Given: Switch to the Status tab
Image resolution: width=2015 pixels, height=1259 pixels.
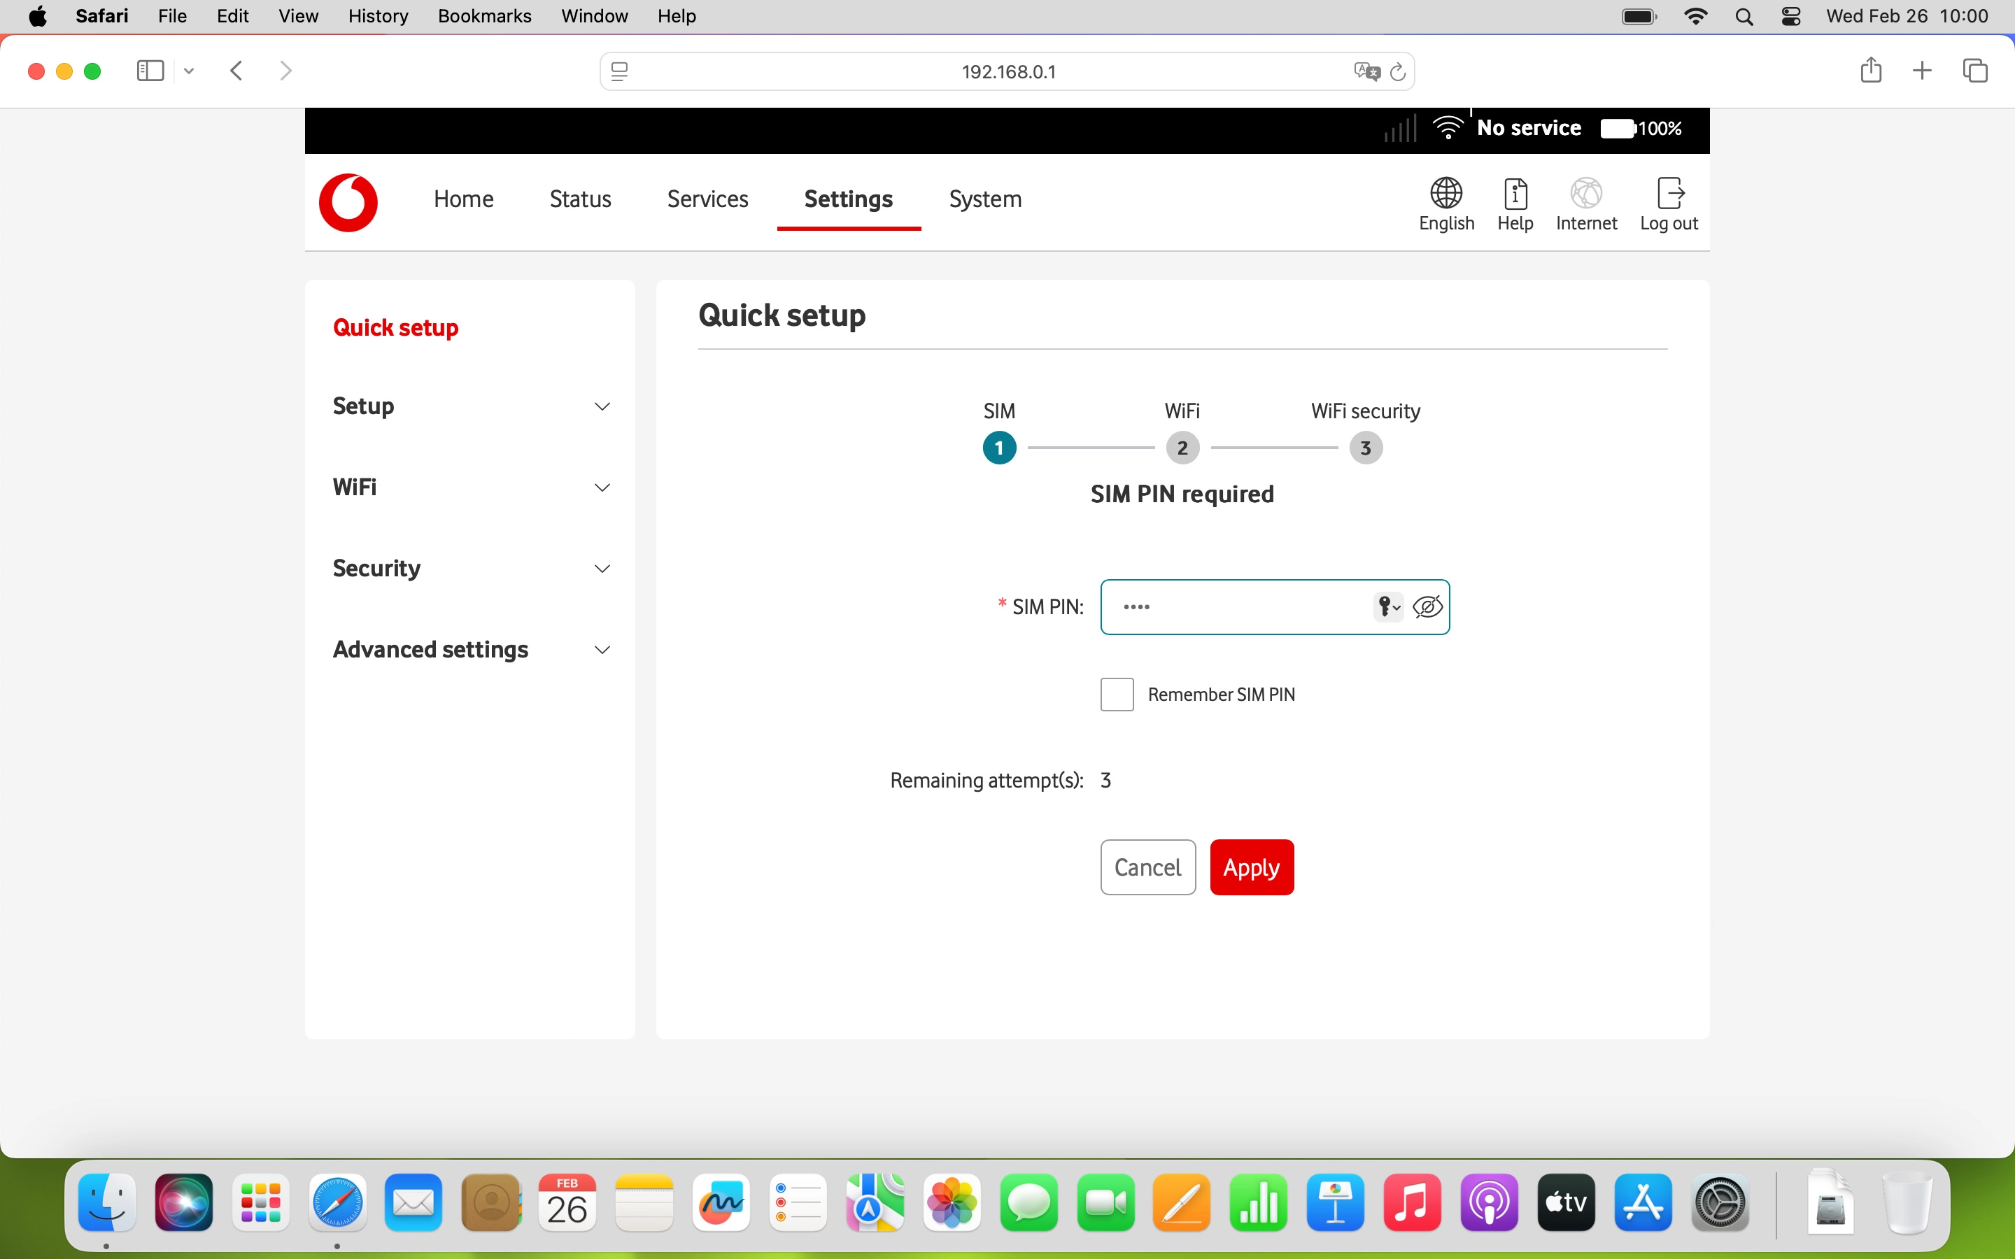Looking at the screenshot, I should point(579,199).
